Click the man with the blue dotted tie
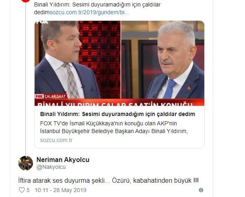The width and height of the screenshot is (245, 197). tap(175, 60)
